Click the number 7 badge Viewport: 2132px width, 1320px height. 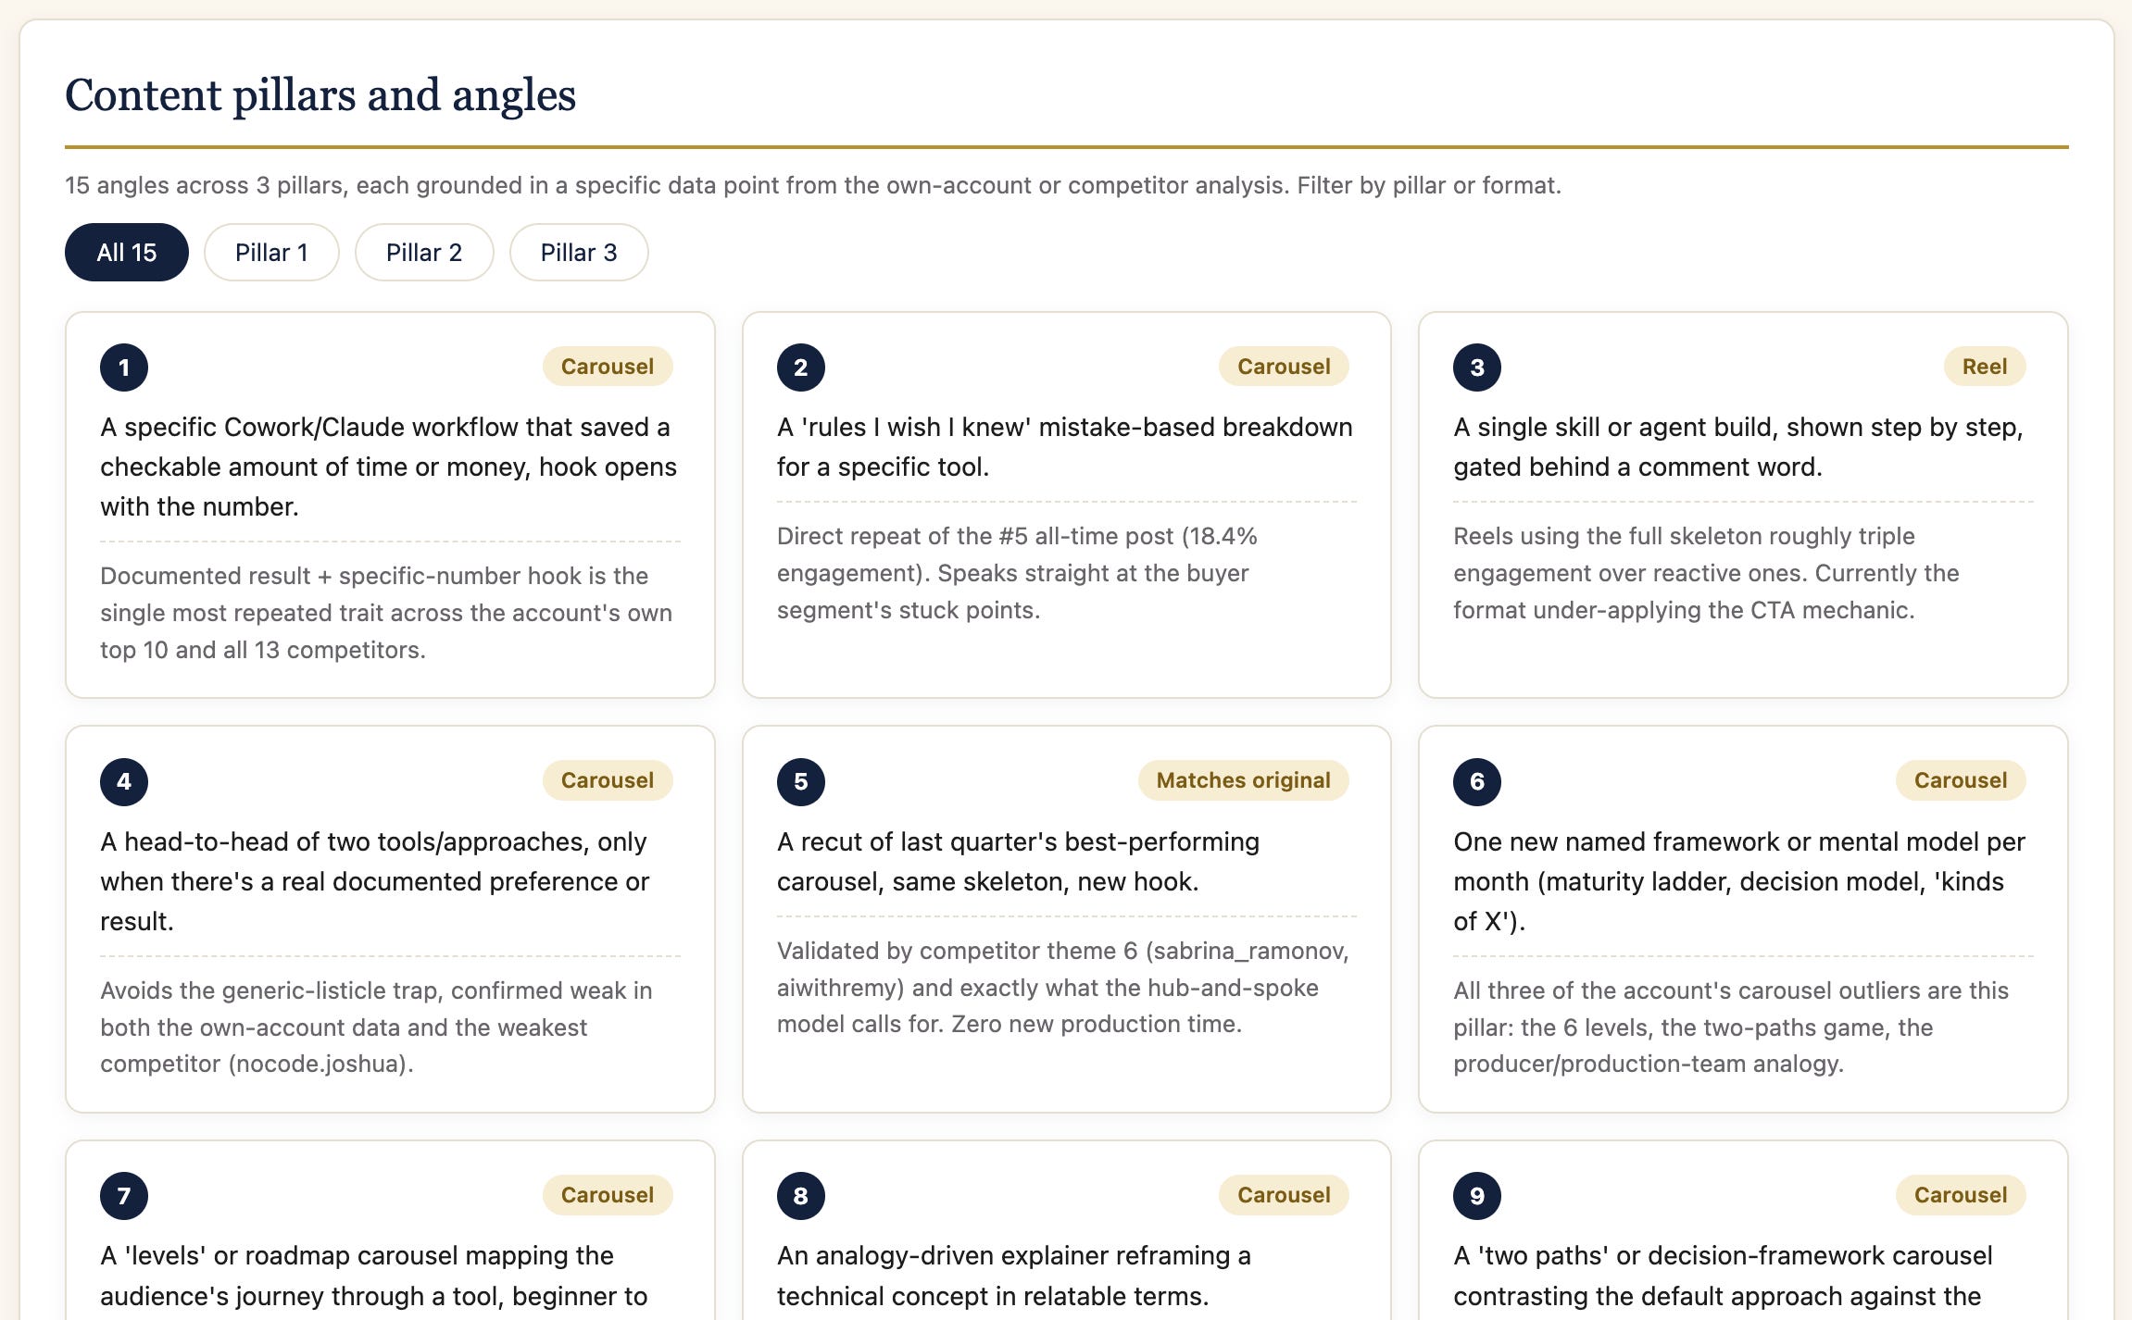point(124,1196)
